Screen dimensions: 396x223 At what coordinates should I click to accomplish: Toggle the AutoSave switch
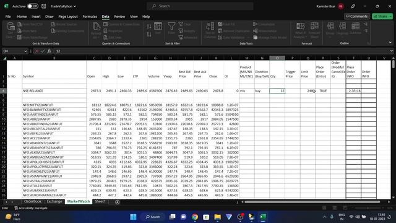coord(33,6)
